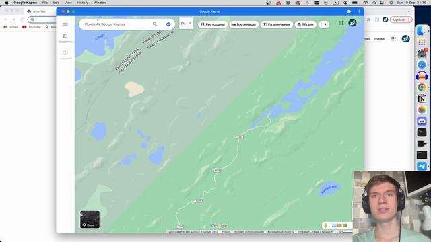The width and height of the screenshot is (431, 242).
Task: Filter map by Гостиницы chip
Action: click(244, 24)
